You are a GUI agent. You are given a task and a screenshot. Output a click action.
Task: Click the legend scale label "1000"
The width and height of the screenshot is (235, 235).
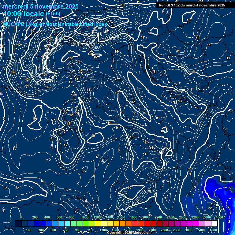(x=85, y=217)
